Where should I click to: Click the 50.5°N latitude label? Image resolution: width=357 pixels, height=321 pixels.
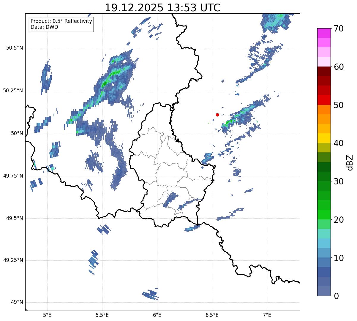click(15, 48)
